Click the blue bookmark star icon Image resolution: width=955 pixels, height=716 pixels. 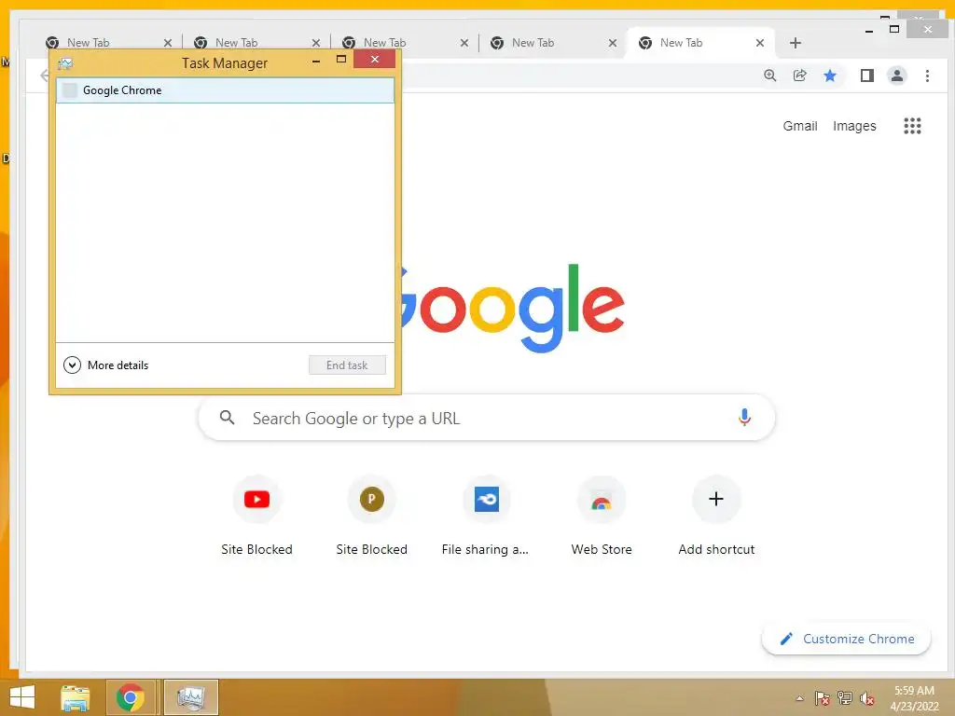829,76
